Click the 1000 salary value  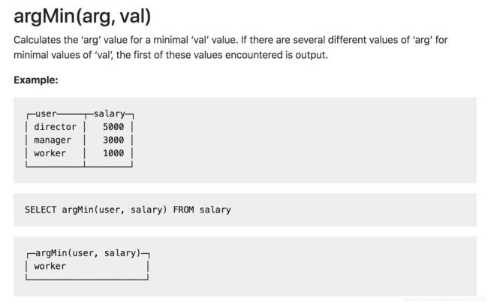click(113, 153)
